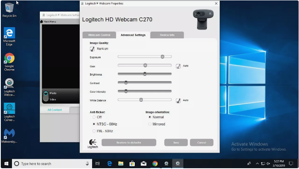Select Normal image orientation
299x169 pixels.
coord(149,117)
